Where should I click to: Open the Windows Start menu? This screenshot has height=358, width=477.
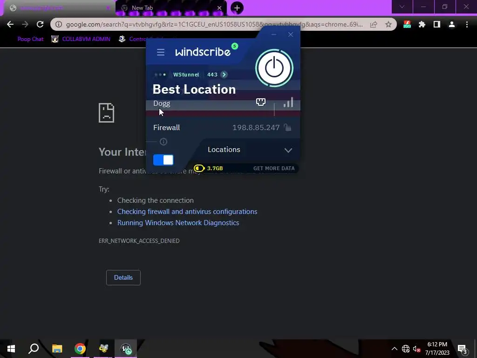11,349
